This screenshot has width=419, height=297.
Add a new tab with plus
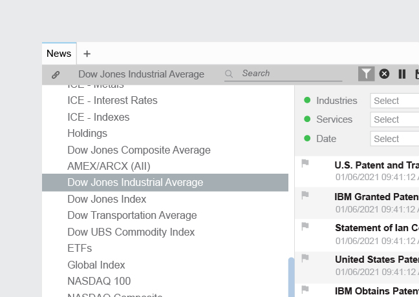(87, 54)
